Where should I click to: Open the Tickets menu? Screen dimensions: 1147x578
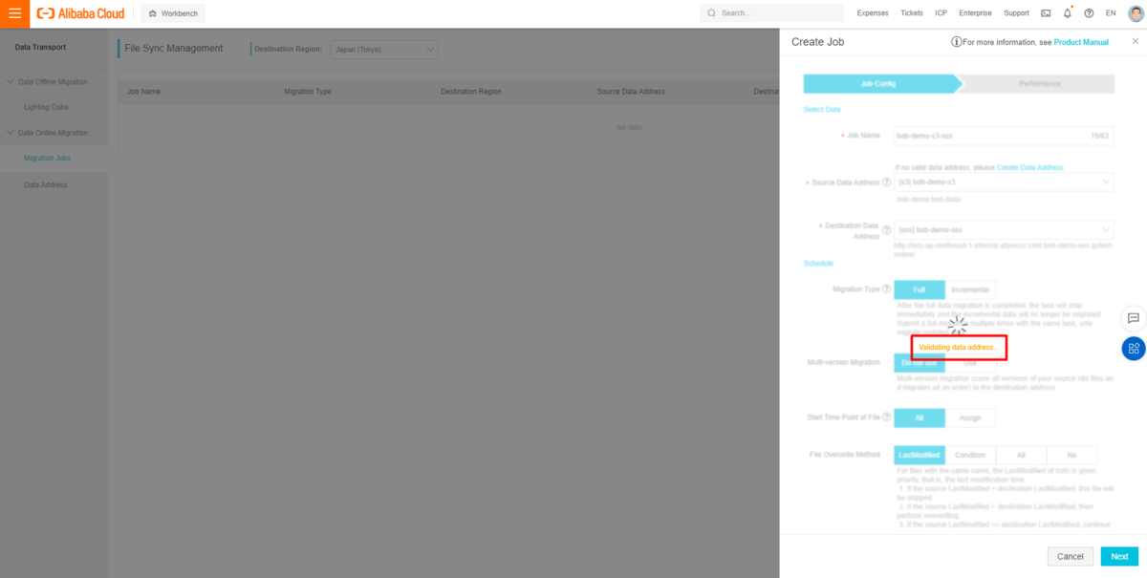click(x=912, y=13)
